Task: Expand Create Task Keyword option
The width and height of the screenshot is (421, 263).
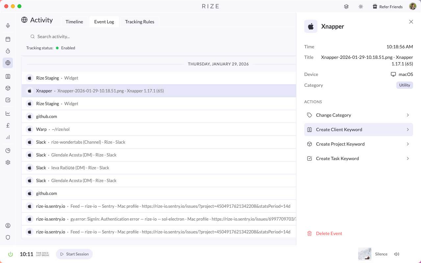Action: pyautogui.click(x=359, y=158)
